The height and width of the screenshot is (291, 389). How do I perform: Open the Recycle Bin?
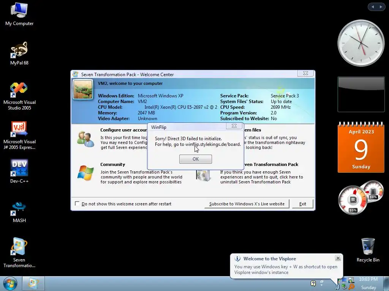pos(368,250)
